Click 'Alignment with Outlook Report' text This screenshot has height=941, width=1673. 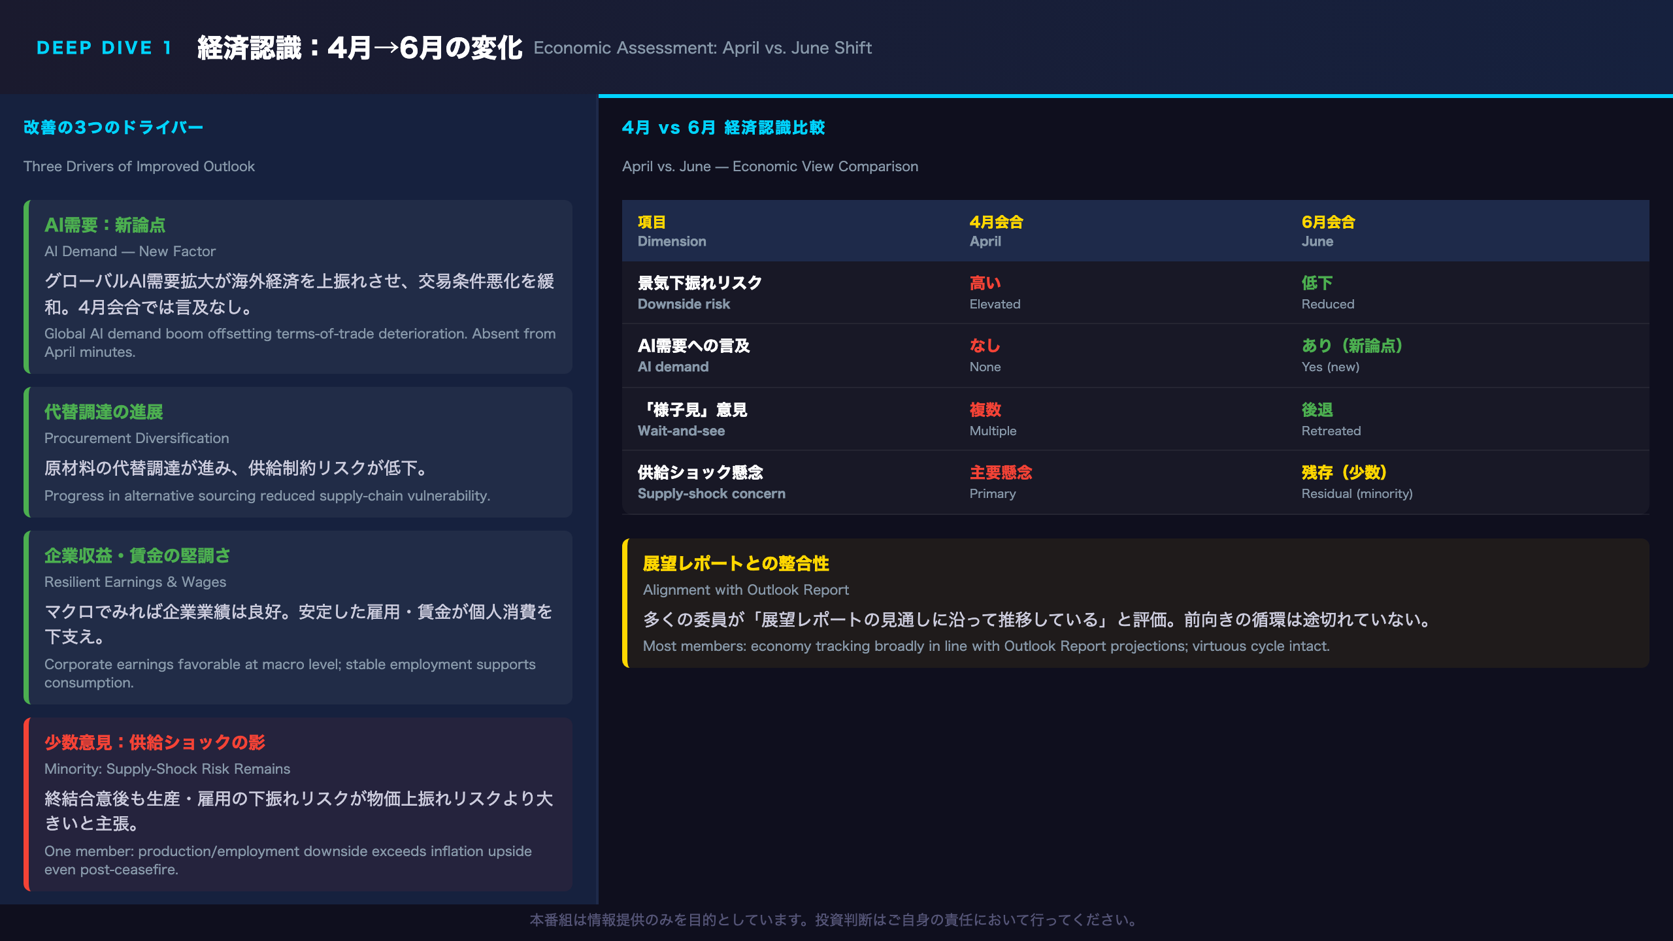[746, 590]
